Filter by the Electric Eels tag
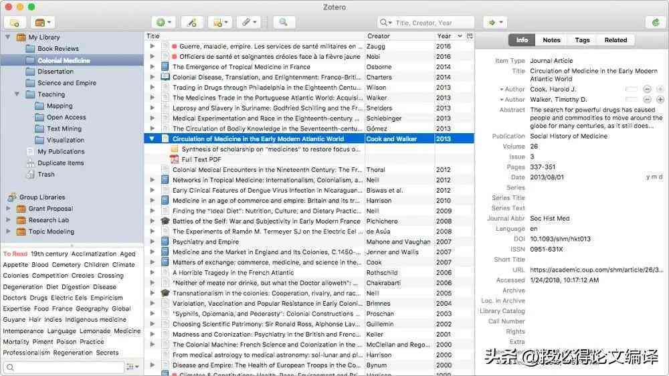The width and height of the screenshot is (669, 376). pyautogui.click(x=69, y=298)
